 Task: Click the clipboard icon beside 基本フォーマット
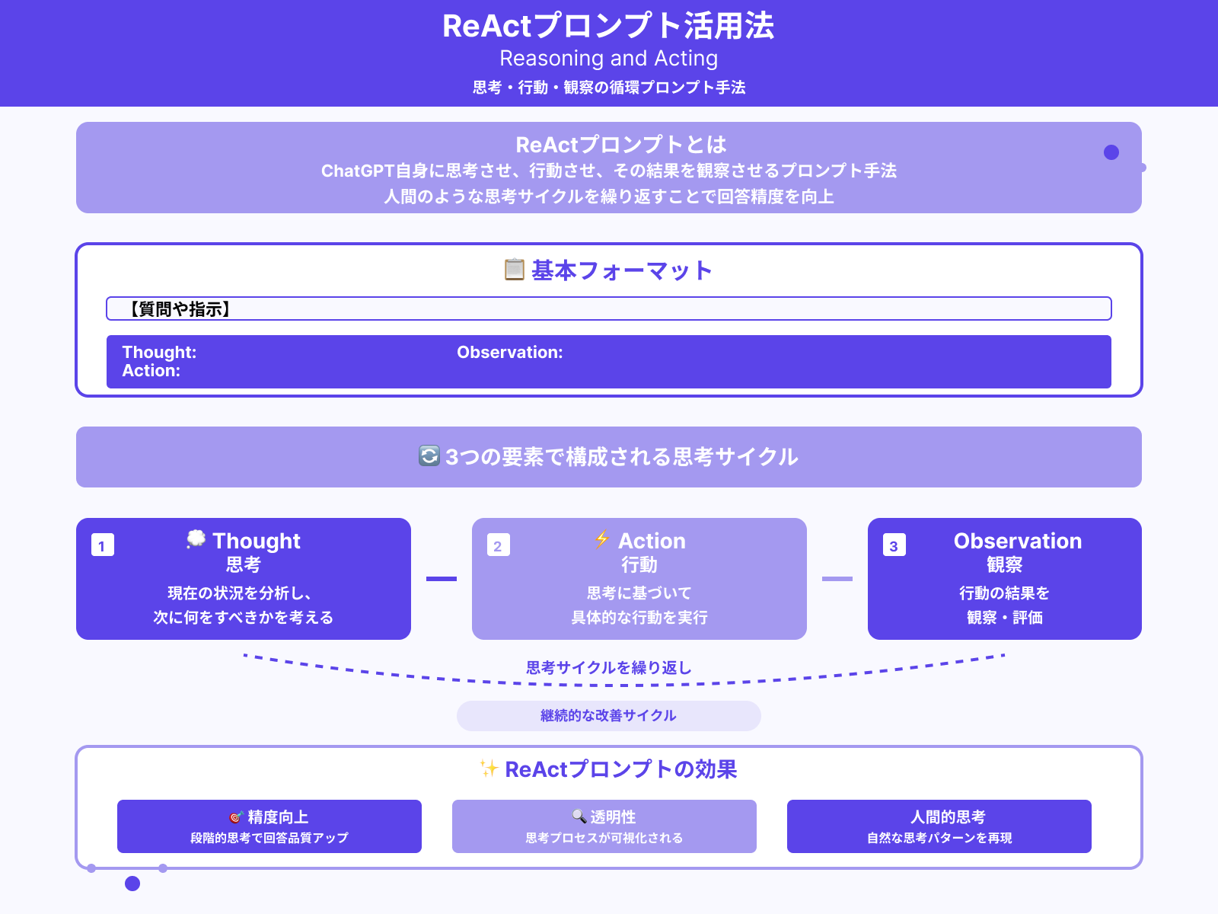[515, 269]
